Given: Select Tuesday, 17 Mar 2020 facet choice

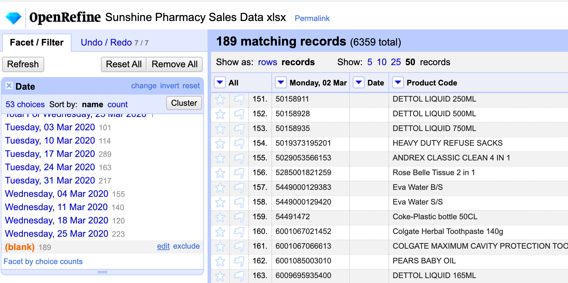Looking at the screenshot, I should (x=50, y=154).
